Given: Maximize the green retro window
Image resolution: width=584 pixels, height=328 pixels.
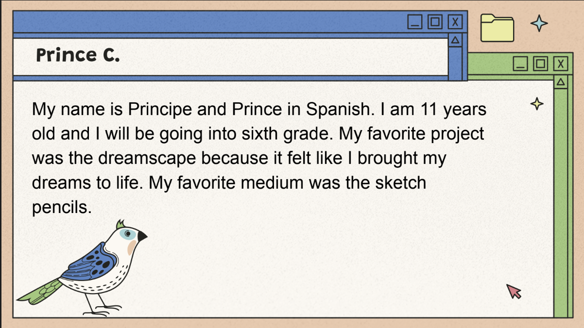Looking at the screenshot, I should (x=540, y=64).
